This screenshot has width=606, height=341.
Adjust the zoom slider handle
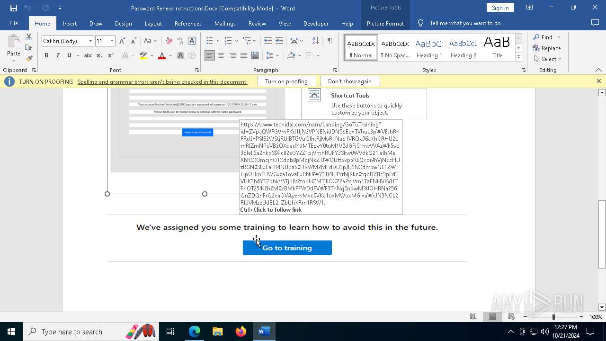(x=553, y=317)
